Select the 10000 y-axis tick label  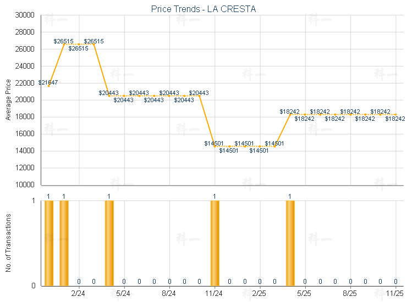(24, 185)
